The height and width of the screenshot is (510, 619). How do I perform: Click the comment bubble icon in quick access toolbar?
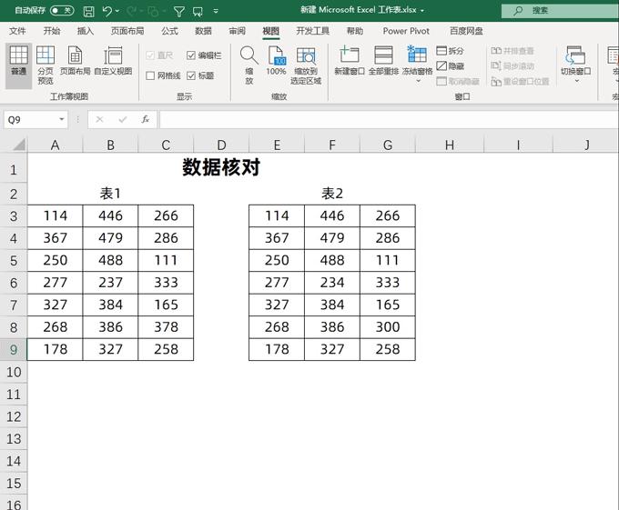click(198, 12)
